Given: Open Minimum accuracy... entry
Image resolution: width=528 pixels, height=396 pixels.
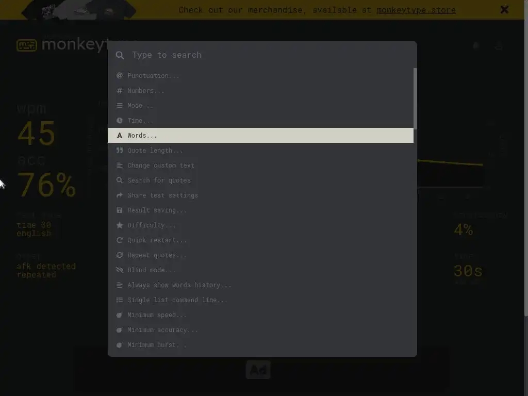Looking at the screenshot, I should pyautogui.click(x=260, y=329).
